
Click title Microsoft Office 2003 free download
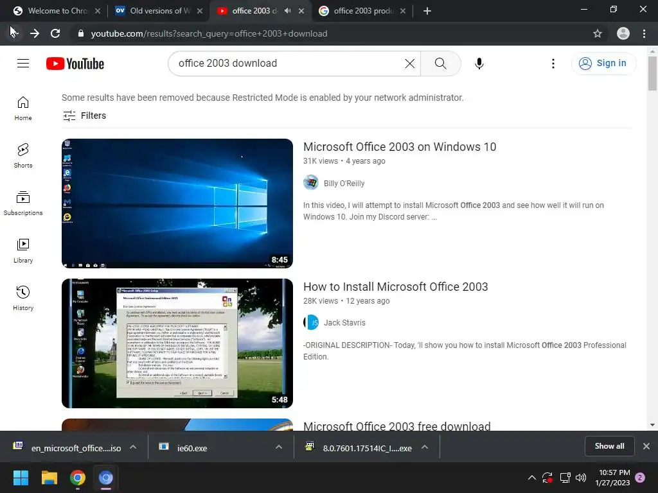click(x=396, y=426)
